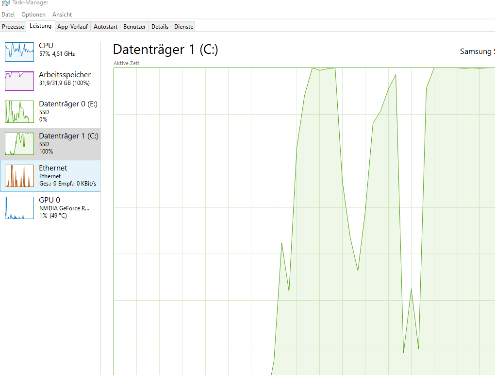
Task: Click the CPU usage mini graph
Action: (x=19, y=52)
